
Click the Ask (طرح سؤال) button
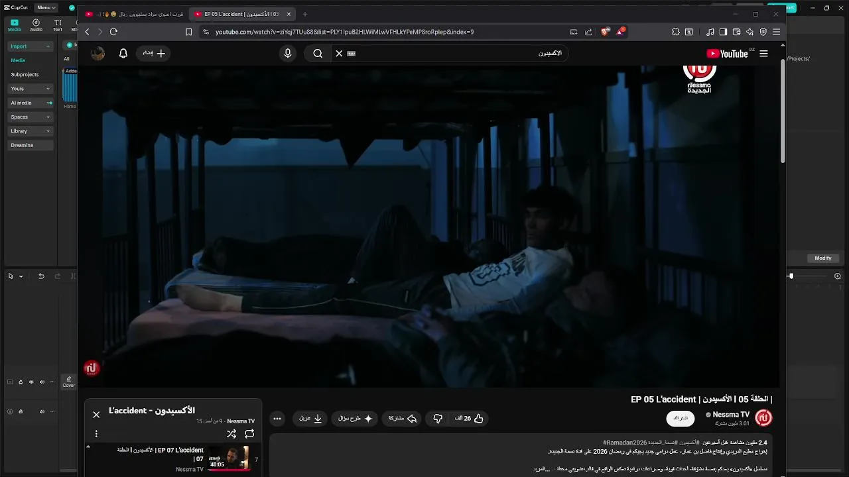point(355,419)
